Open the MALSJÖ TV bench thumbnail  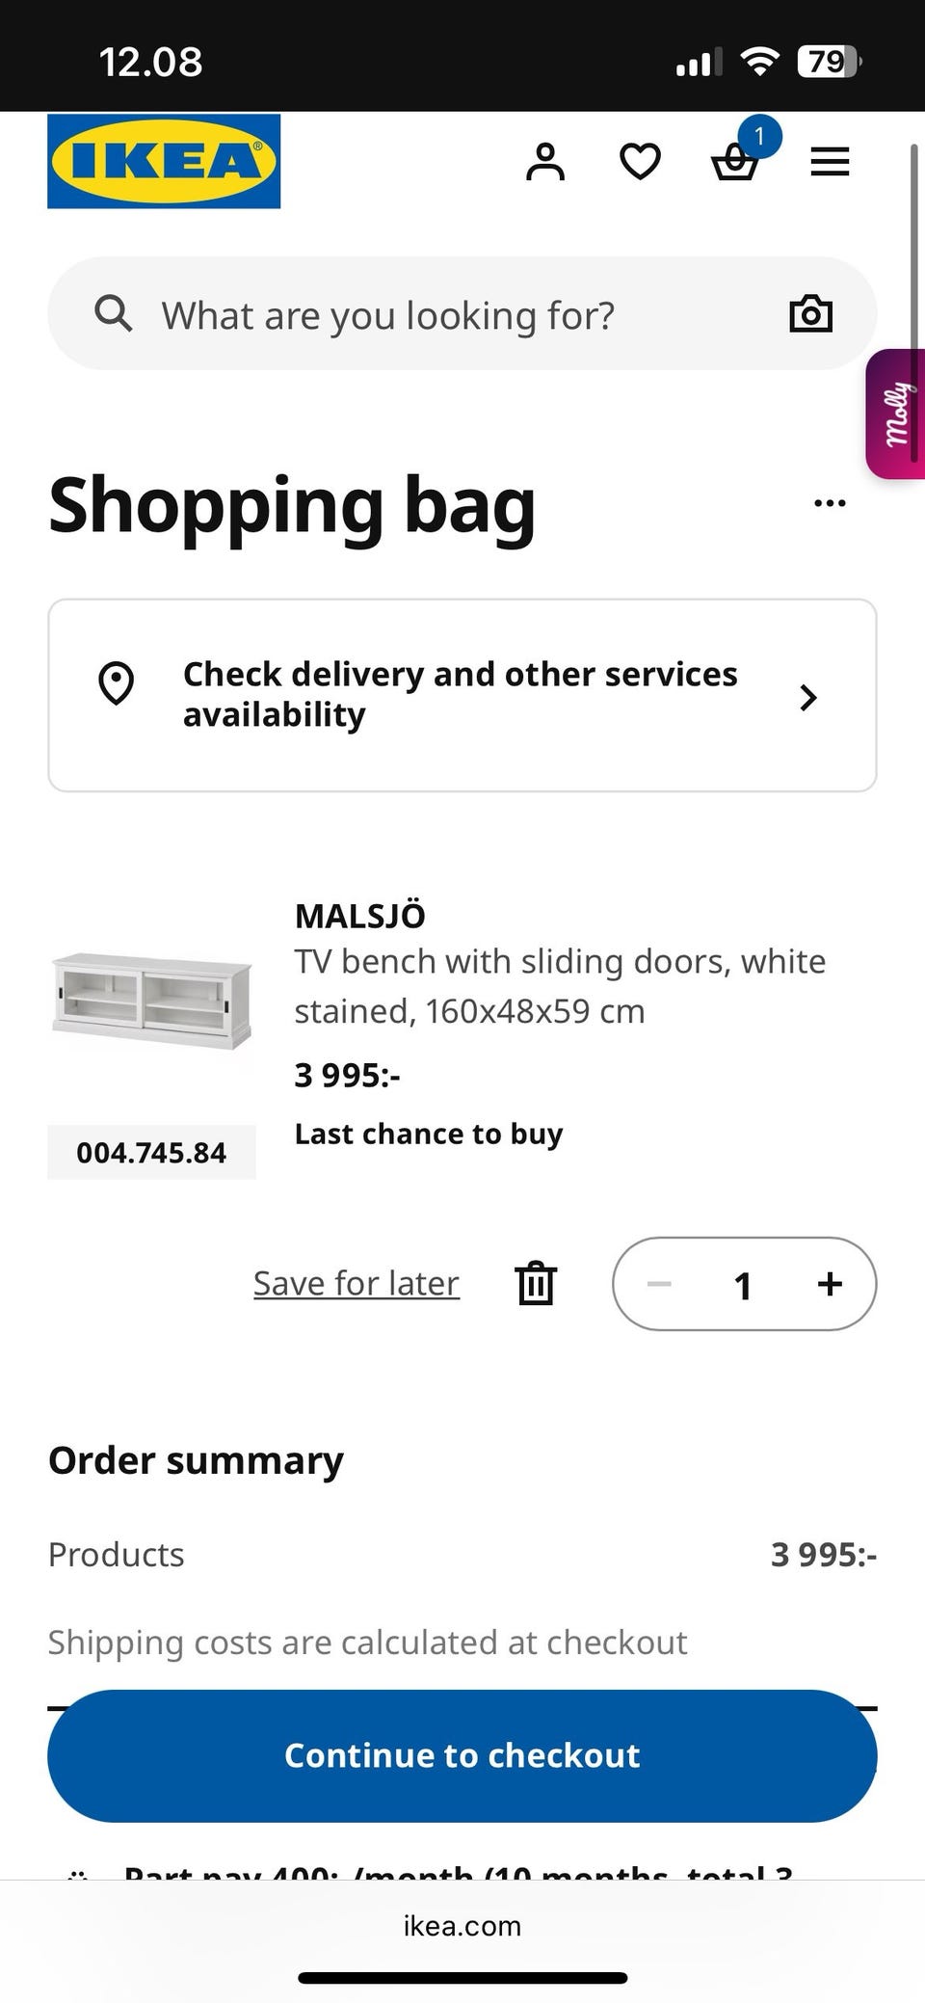point(152,1000)
